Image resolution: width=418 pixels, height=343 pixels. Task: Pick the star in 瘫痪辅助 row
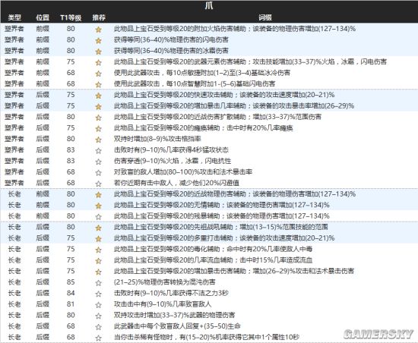(x=98, y=128)
